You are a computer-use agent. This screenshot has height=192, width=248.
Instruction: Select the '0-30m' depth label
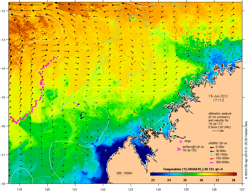(220, 147)
